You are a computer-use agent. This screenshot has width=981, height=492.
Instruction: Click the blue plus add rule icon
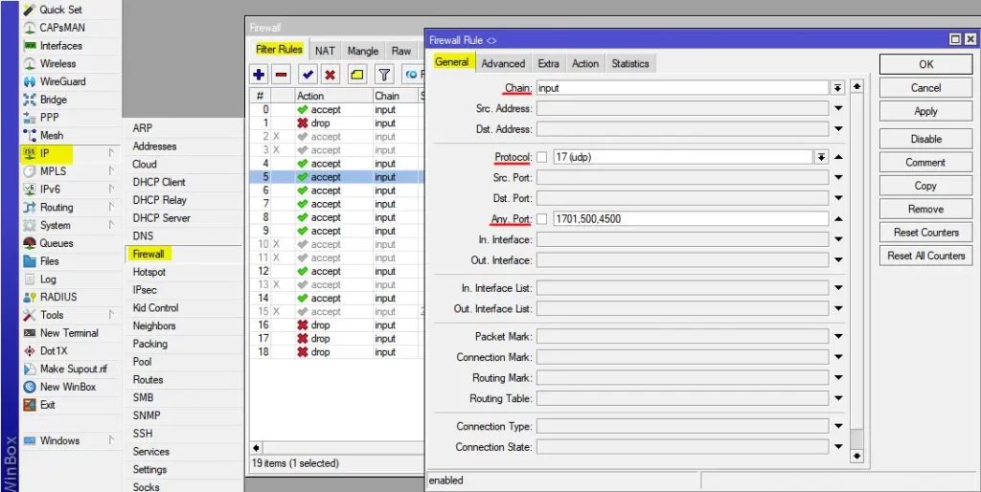(259, 75)
